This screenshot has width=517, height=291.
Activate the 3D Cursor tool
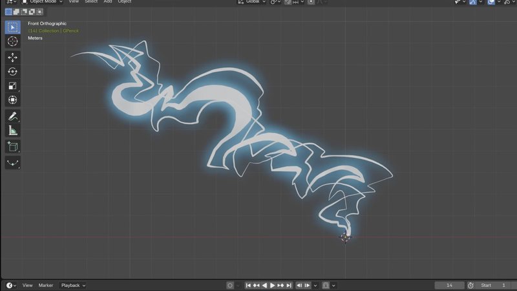[12, 41]
